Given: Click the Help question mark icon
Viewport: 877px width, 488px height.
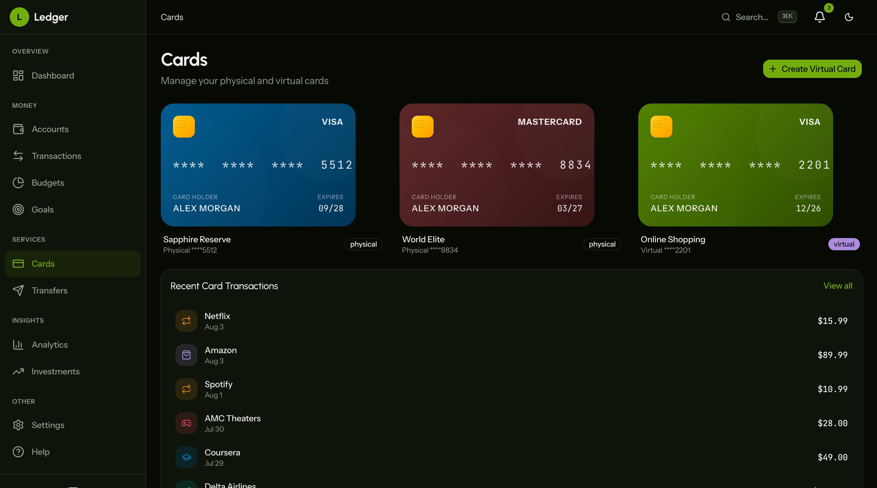Looking at the screenshot, I should 18,452.
